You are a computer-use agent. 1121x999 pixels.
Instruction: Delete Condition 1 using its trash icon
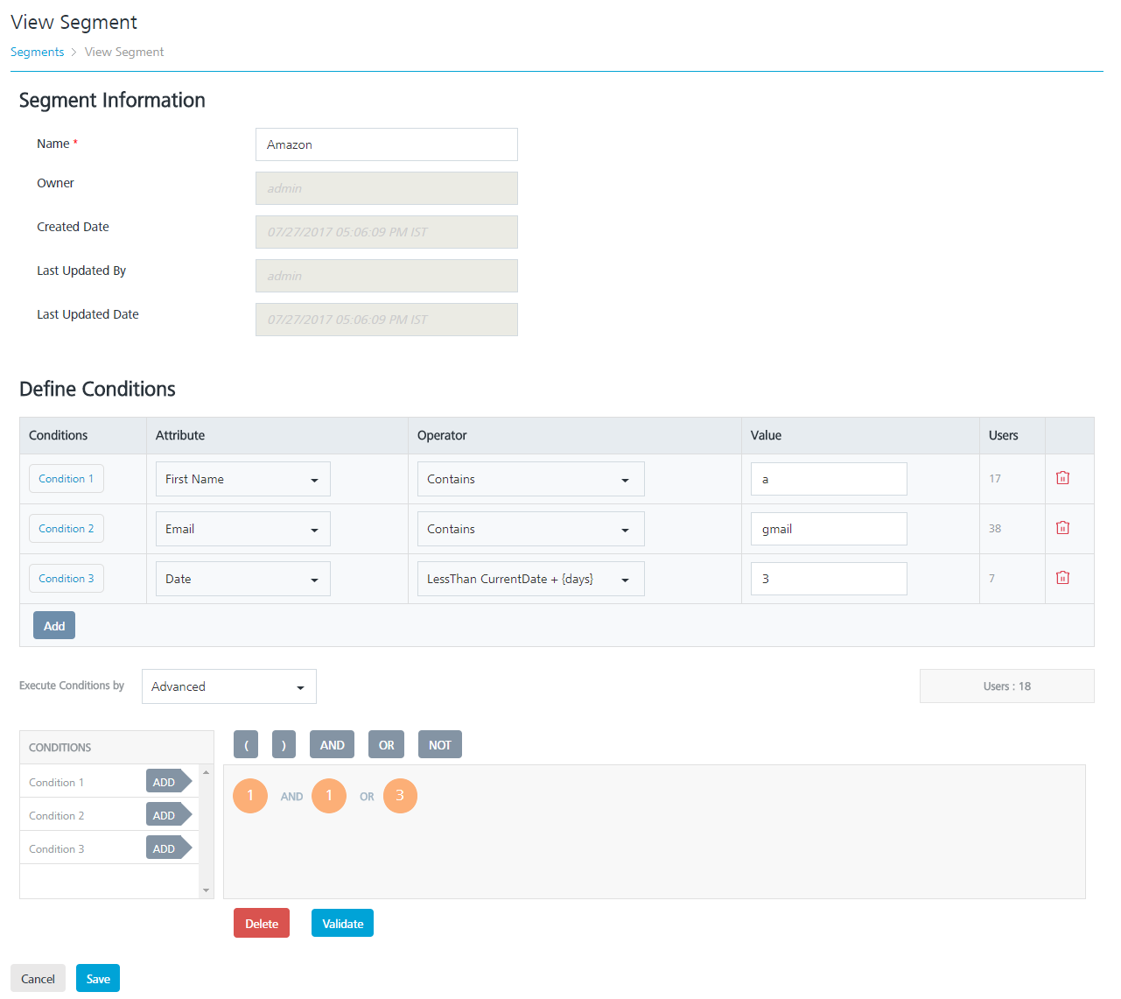point(1062,478)
